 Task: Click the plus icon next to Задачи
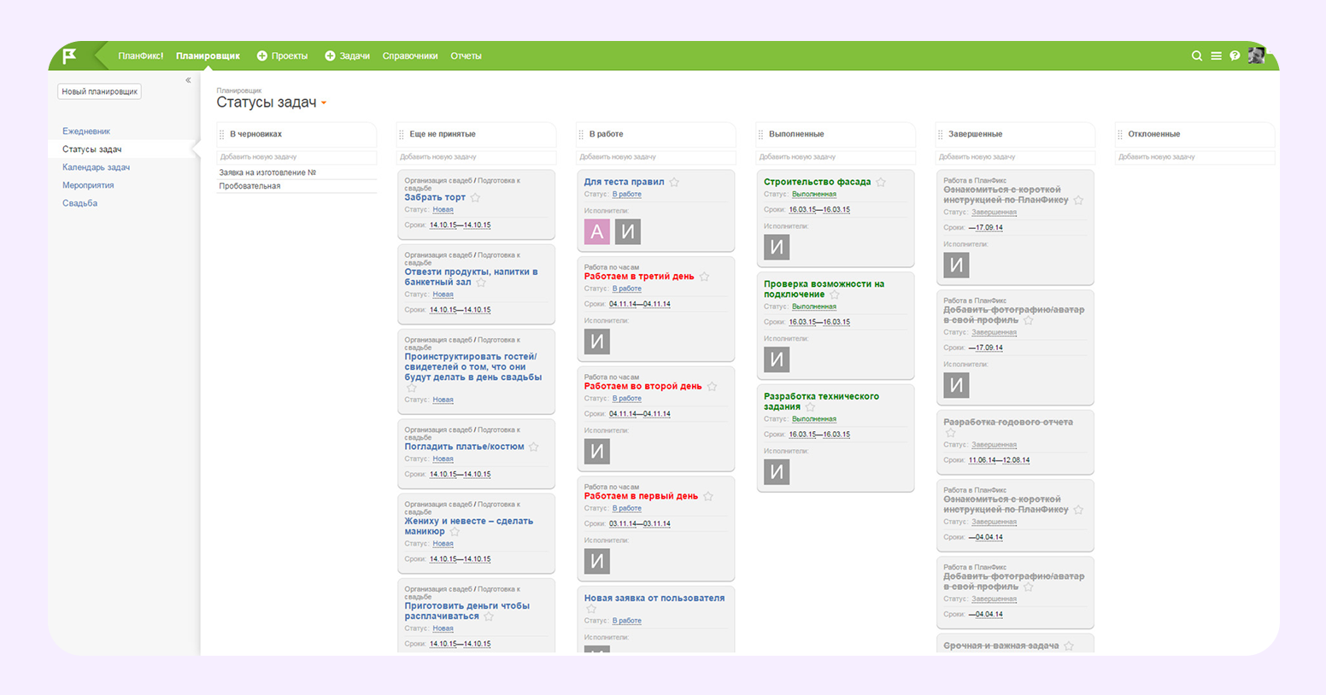click(330, 56)
